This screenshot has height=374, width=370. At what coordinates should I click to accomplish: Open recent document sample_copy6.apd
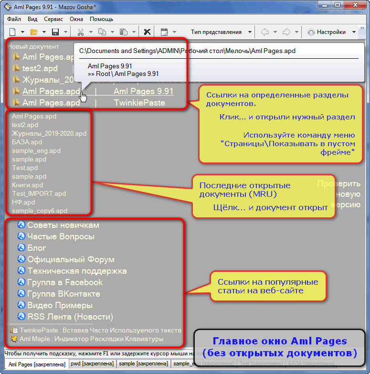tap(40, 211)
